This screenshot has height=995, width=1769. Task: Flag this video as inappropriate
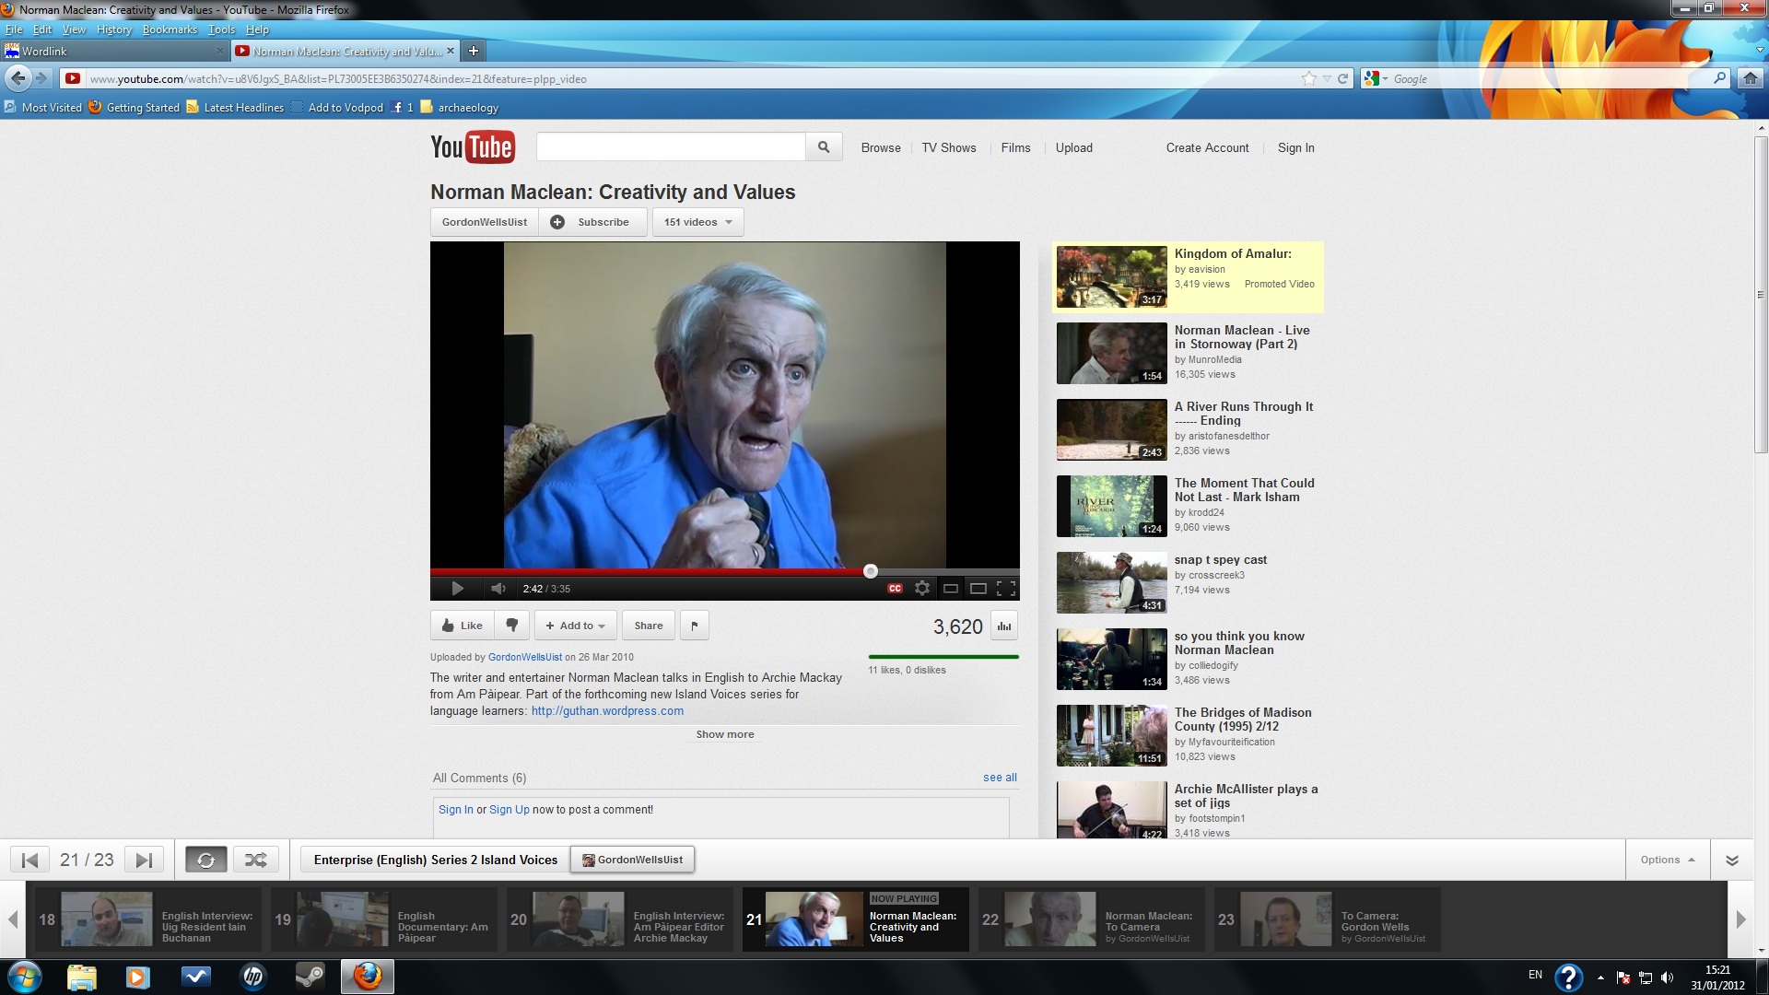(695, 626)
